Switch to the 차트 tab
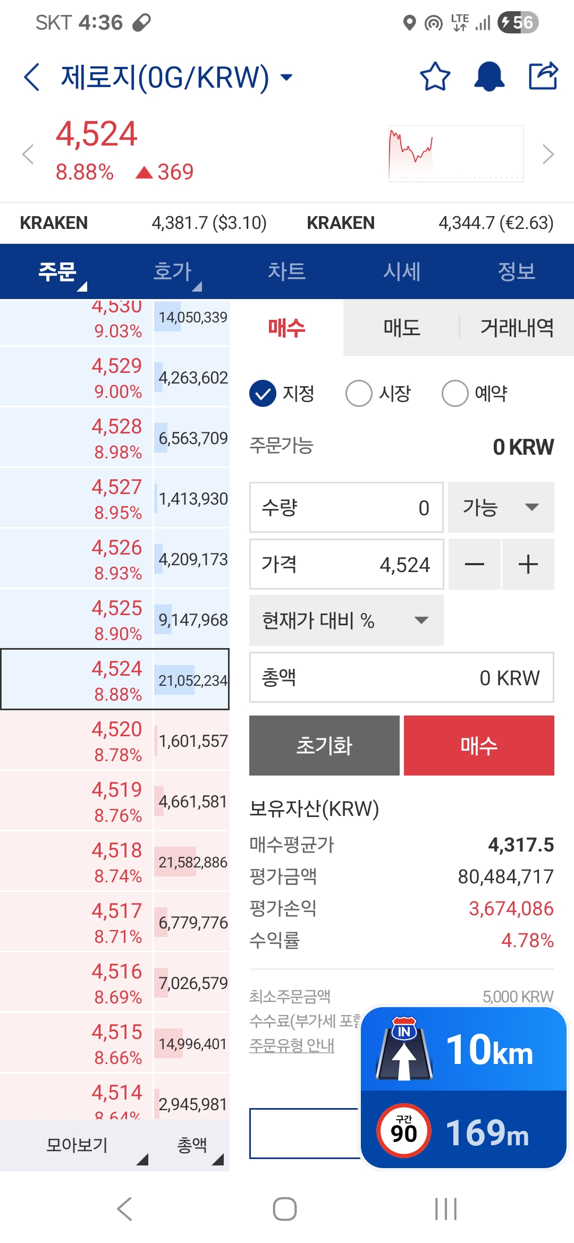This screenshot has width=574, height=1243. pos(287,271)
